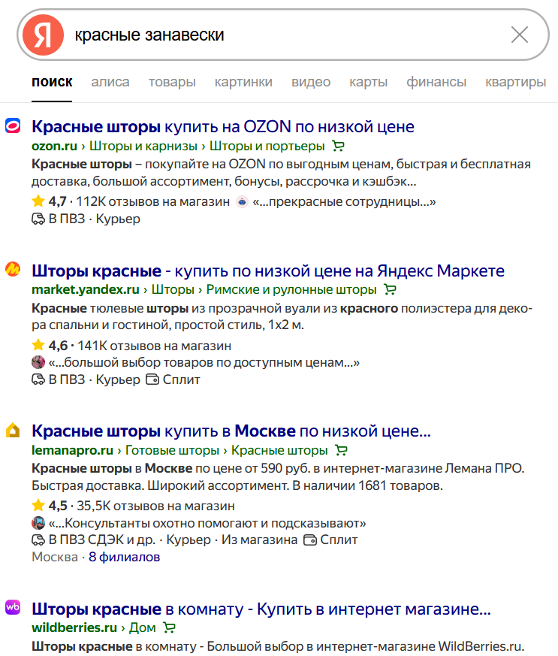Image resolution: width=558 pixels, height=656 pixels.
Task: Switch to the картинки tab
Action: [x=243, y=83]
